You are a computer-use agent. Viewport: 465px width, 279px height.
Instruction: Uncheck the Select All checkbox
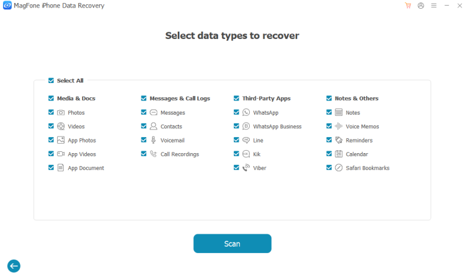(51, 81)
